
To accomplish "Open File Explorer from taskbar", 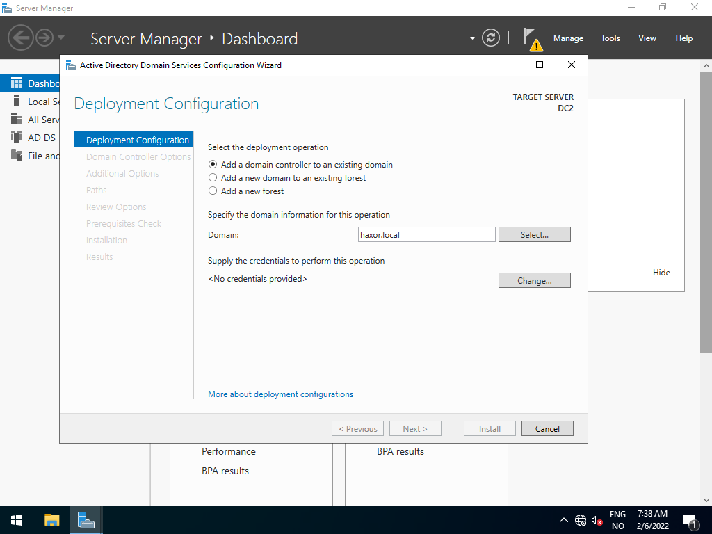I will click(51, 520).
